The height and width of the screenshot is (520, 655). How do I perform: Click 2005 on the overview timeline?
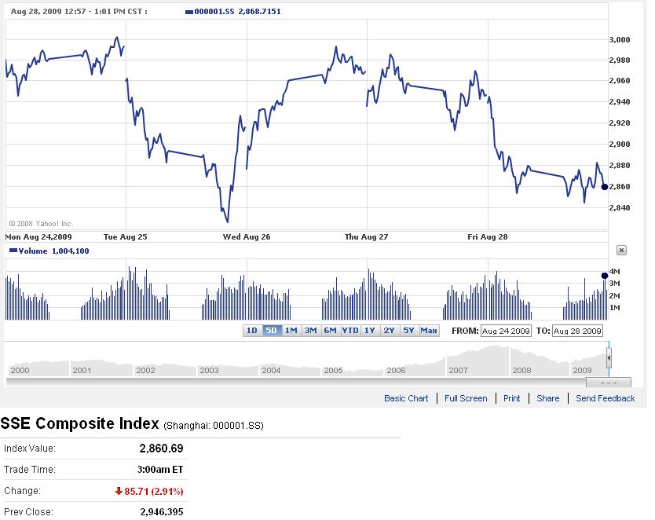334,370
